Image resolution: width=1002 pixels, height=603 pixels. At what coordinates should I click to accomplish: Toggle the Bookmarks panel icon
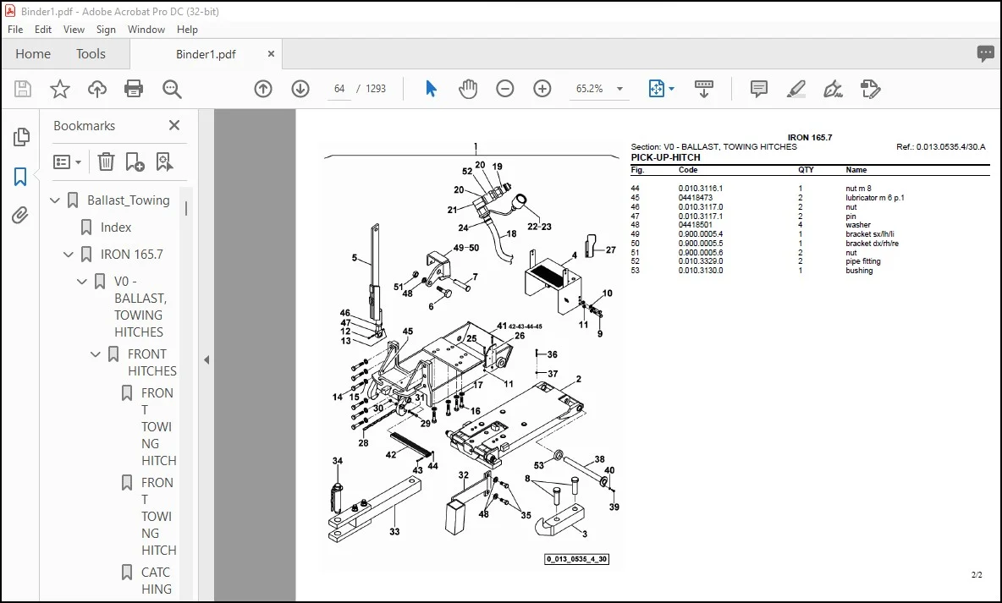(20, 177)
